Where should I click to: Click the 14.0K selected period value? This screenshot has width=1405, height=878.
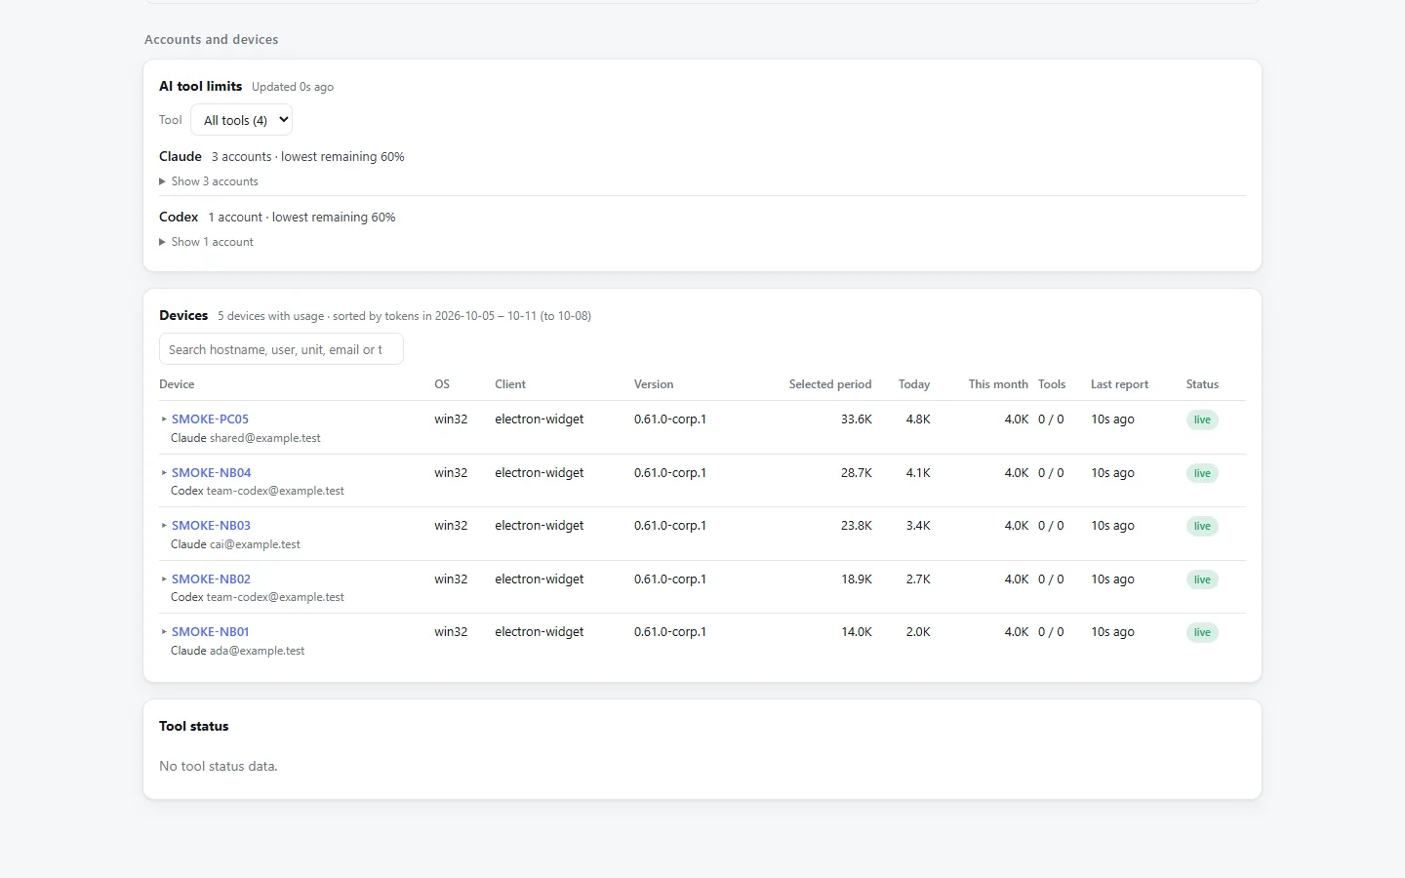tap(857, 631)
